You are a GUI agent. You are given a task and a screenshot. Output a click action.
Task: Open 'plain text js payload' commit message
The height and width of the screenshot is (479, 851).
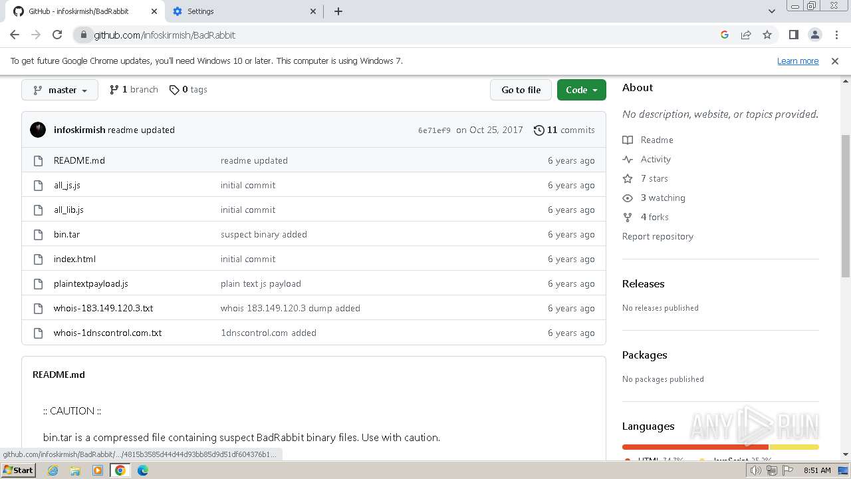(261, 283)
